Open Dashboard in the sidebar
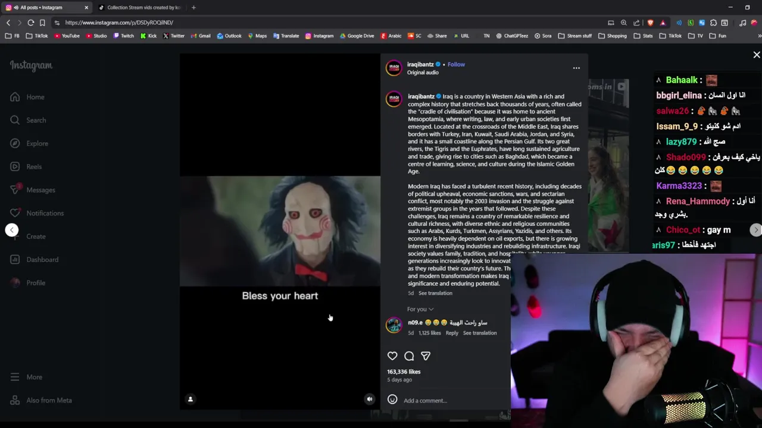Viewport: 762px width, 428px height. [x=35, y=259]
